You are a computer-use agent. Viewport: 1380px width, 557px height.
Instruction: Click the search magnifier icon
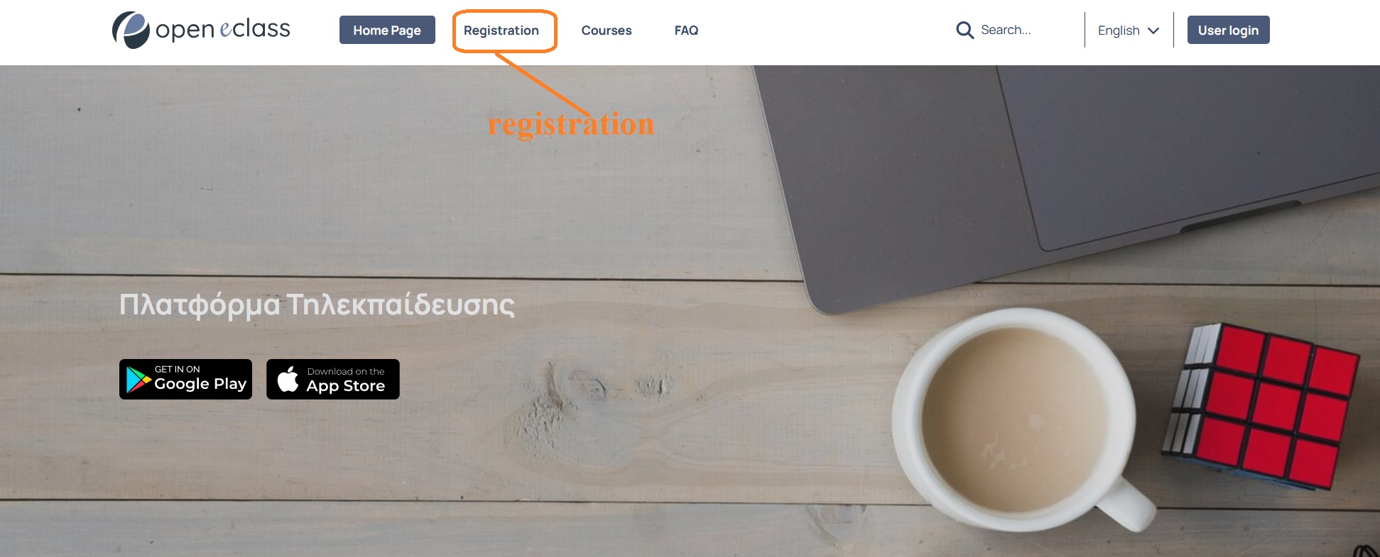click(x=965, y=30)
